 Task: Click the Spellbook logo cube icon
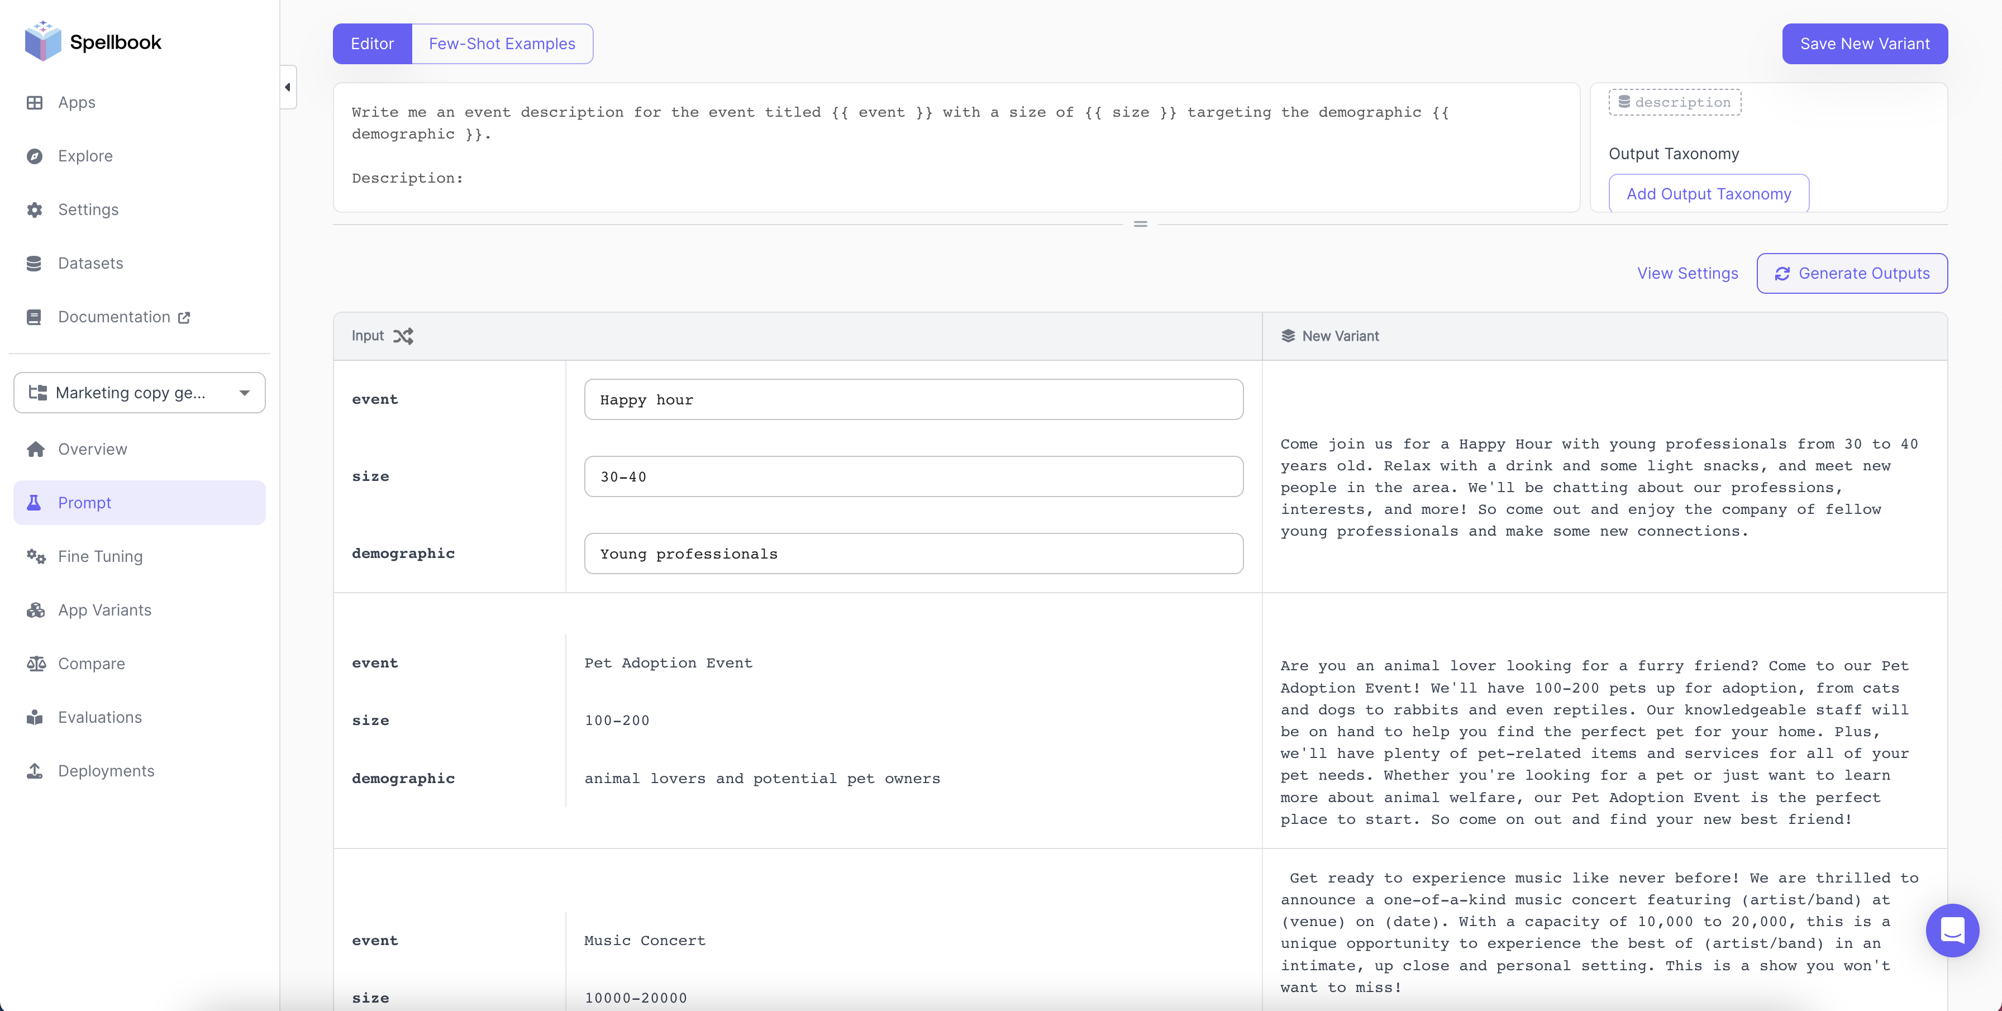point(43,41)
